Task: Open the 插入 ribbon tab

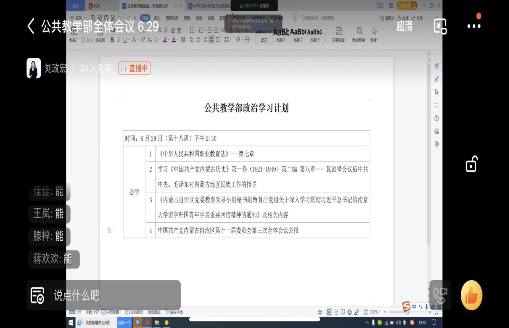Action: coord(157,18)
